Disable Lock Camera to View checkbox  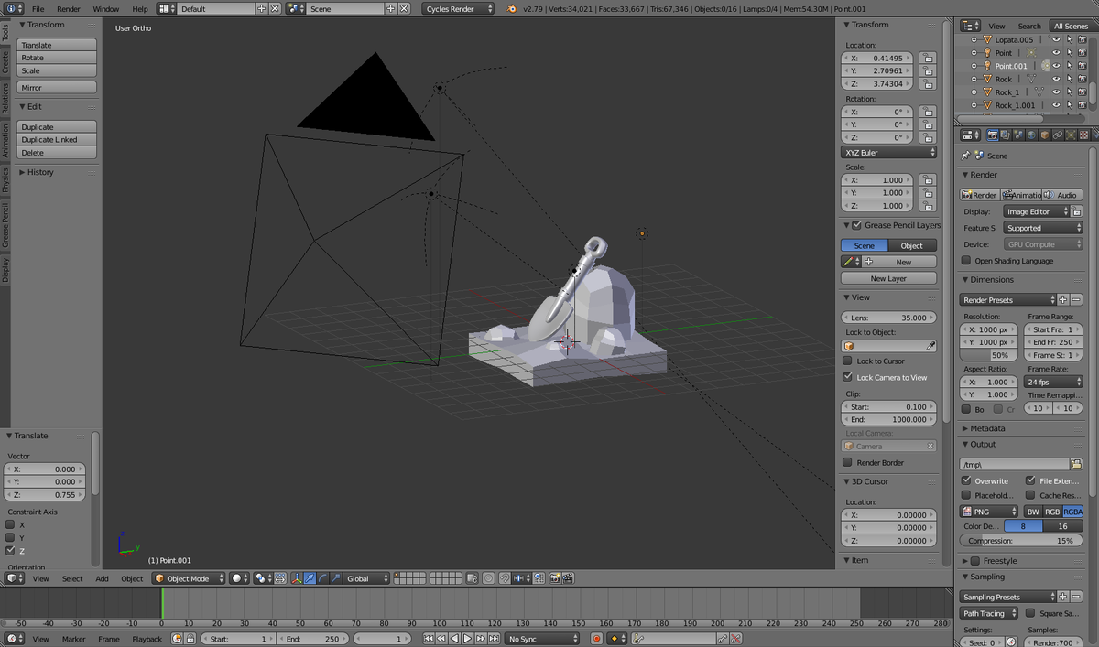[x=848, y=377]
